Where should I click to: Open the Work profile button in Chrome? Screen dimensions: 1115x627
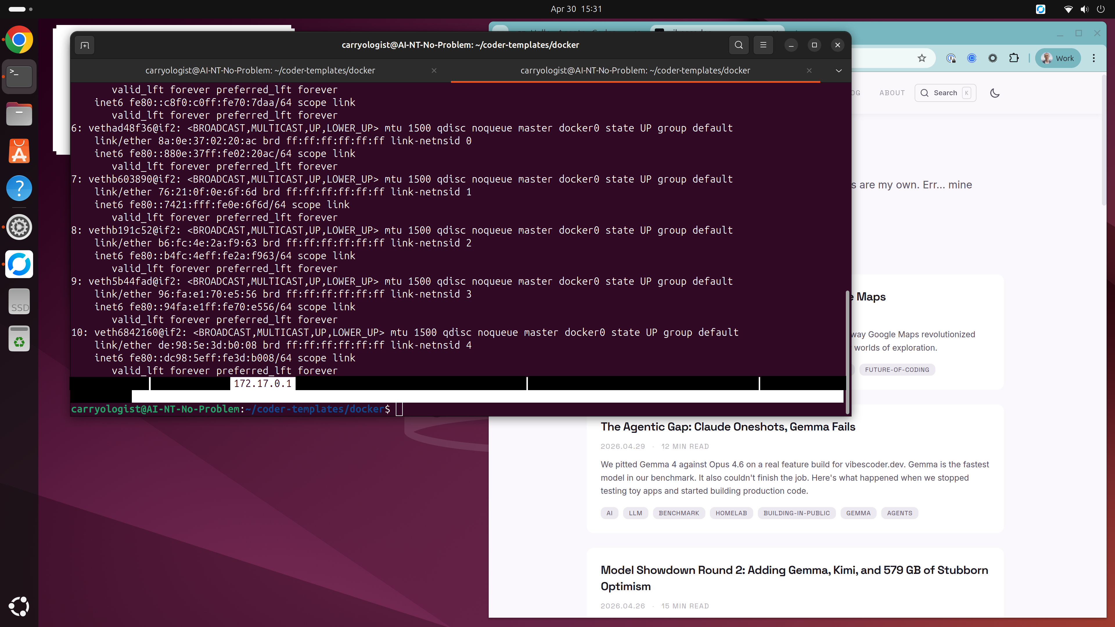[1058, 58]
